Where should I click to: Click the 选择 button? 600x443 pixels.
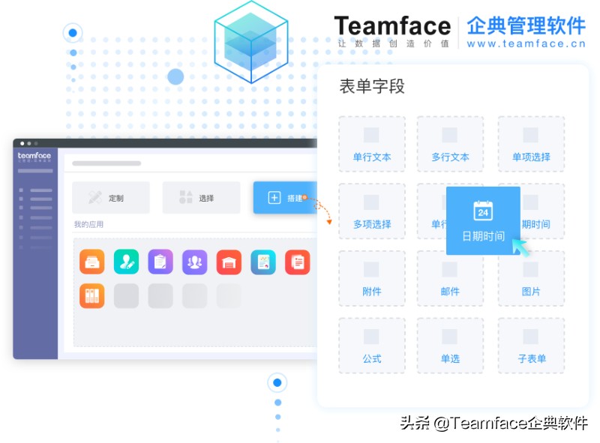(201, 197)
